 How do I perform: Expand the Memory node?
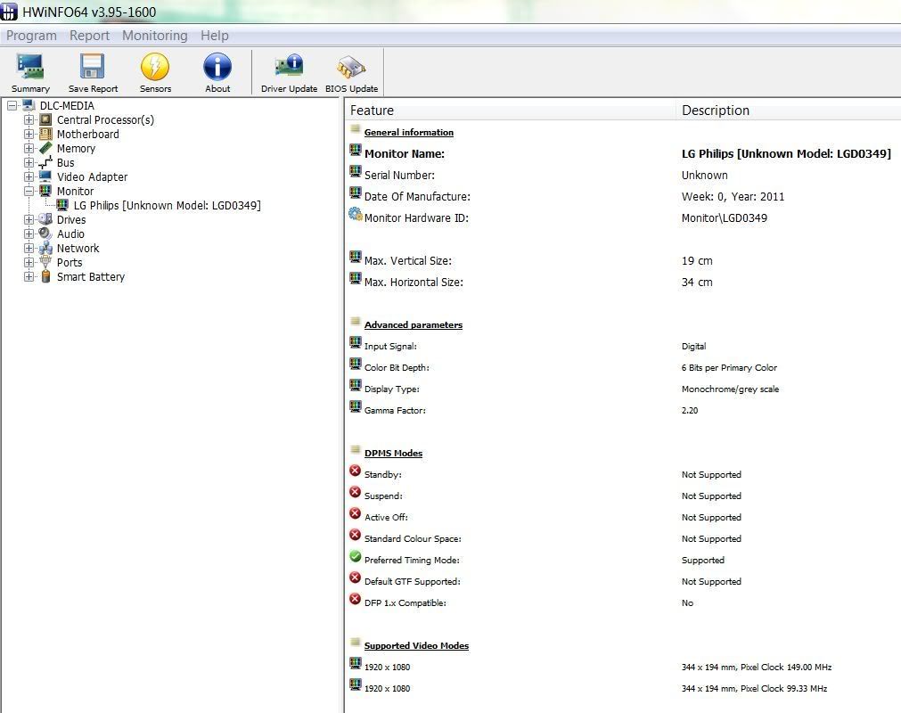coord(29,148)
